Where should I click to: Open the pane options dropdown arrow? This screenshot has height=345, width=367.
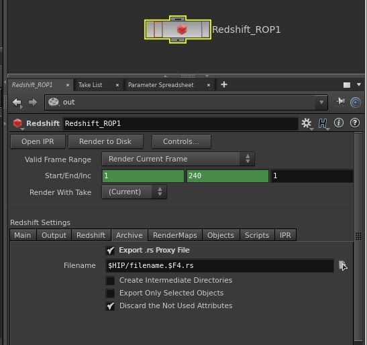tap(359, 84)
